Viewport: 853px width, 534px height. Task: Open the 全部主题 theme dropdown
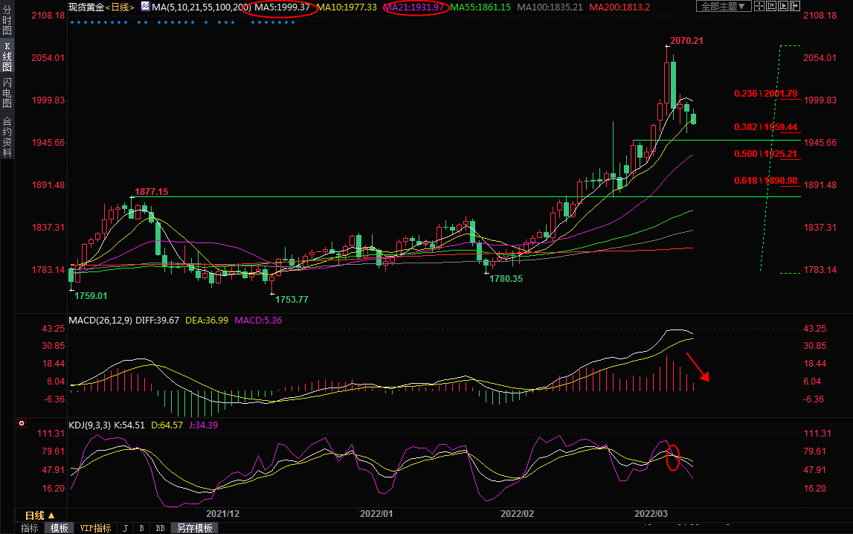720,7
